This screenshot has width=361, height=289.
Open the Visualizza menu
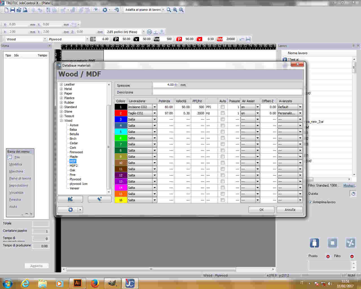click(16, 192)
